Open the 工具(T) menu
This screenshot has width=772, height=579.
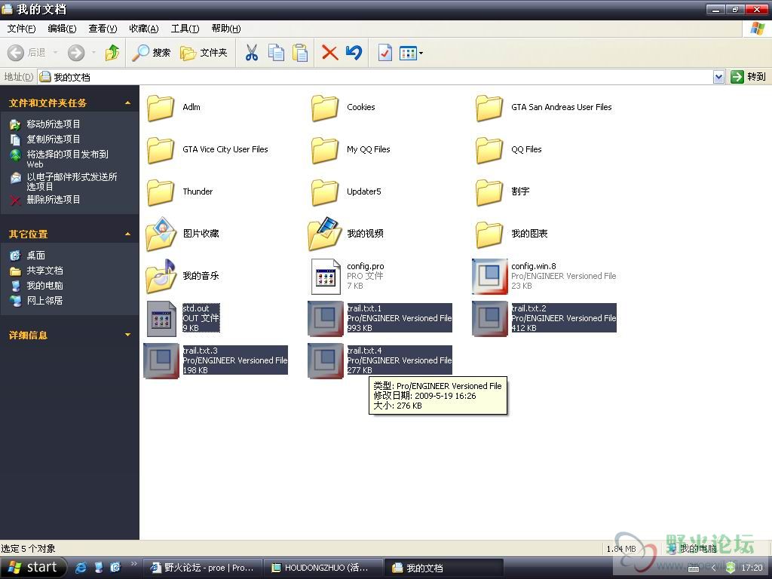[185, 29]
